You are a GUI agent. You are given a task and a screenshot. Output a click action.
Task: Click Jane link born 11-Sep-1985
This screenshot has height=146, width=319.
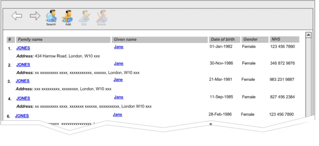point(118,97)
